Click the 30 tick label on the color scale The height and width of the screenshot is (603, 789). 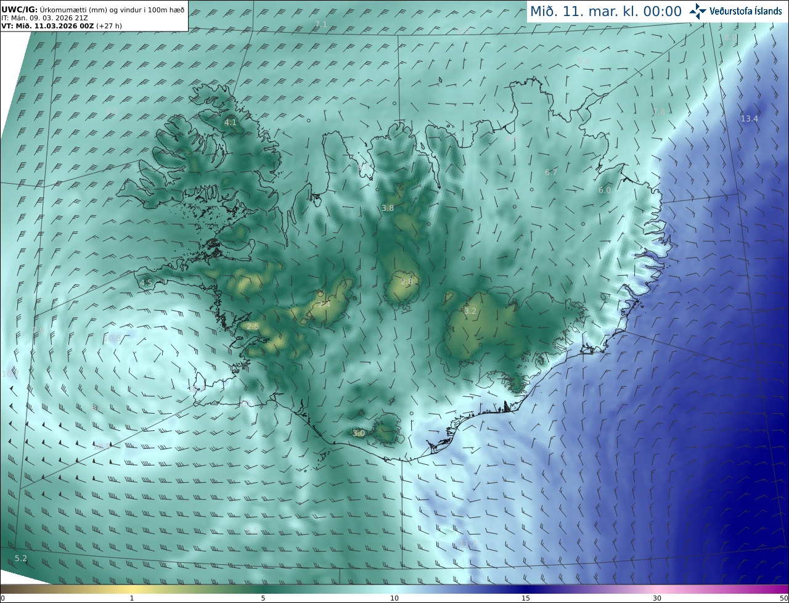(x=657, y=598)
